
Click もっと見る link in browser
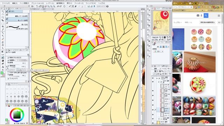[x=177, y=22]
